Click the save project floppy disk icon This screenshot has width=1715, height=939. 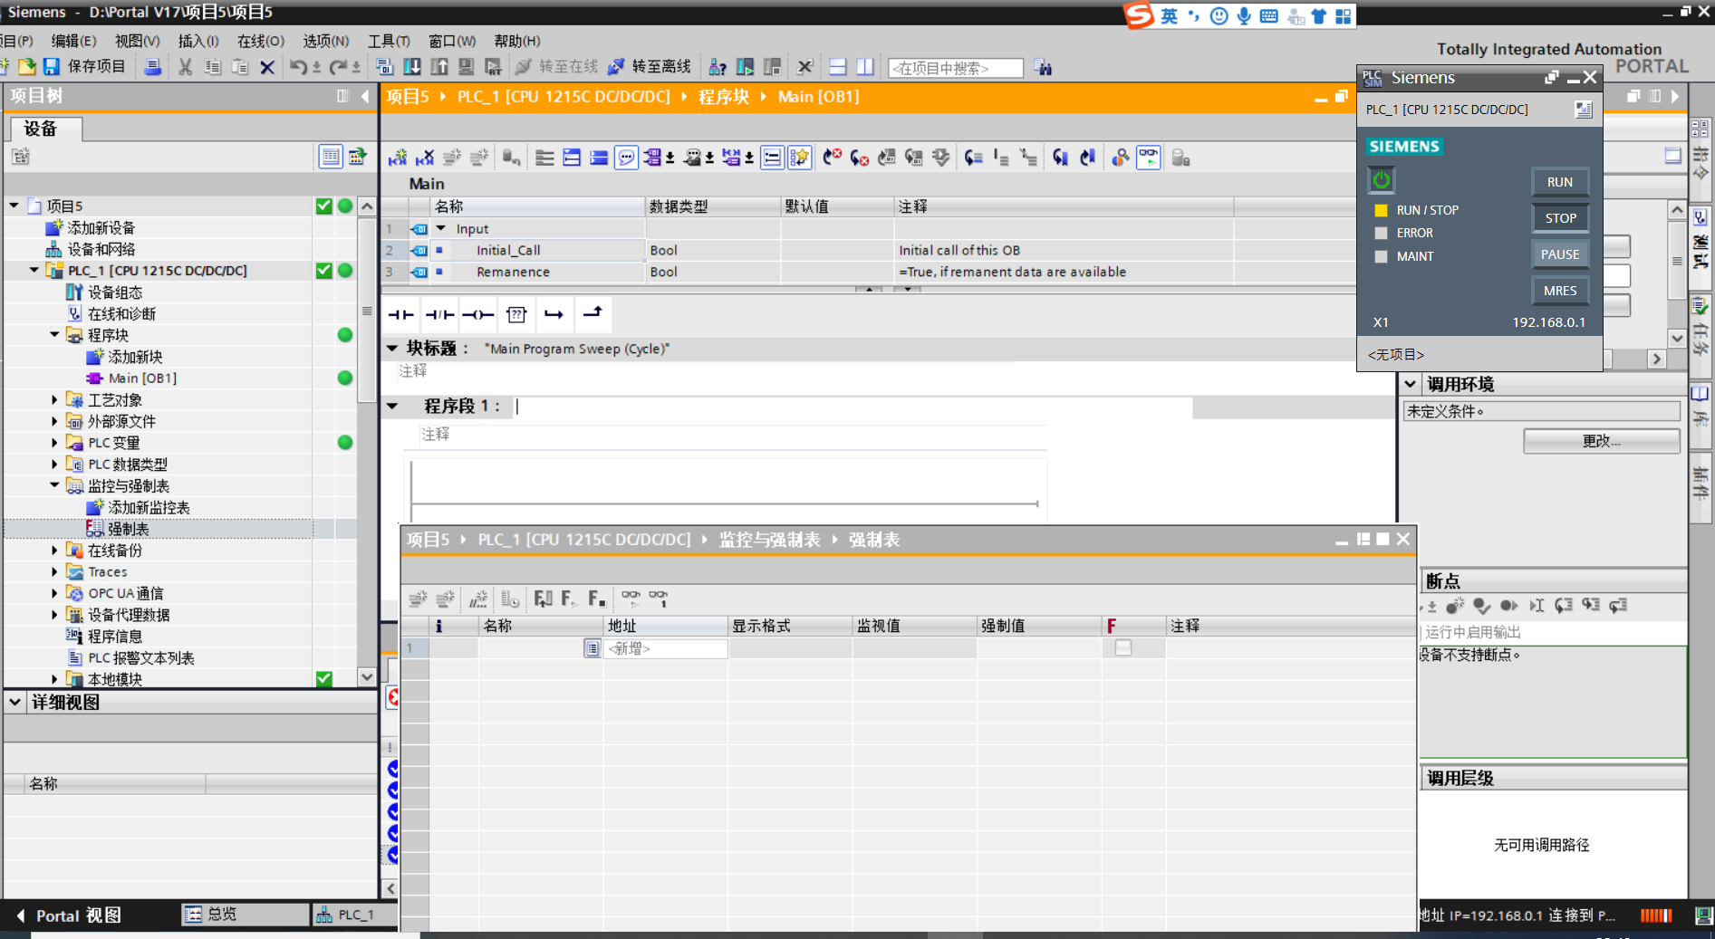(x=52, y=67)
